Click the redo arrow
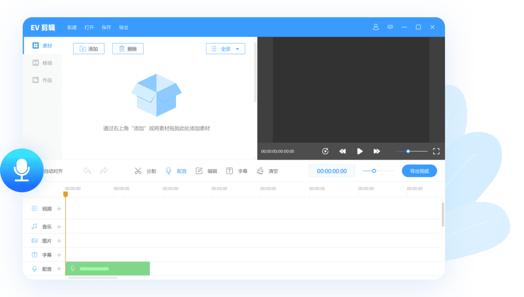 point(104,171)
